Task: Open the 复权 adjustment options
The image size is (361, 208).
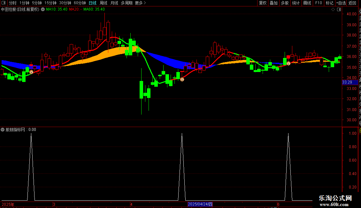Action: (x=263, y=3)
